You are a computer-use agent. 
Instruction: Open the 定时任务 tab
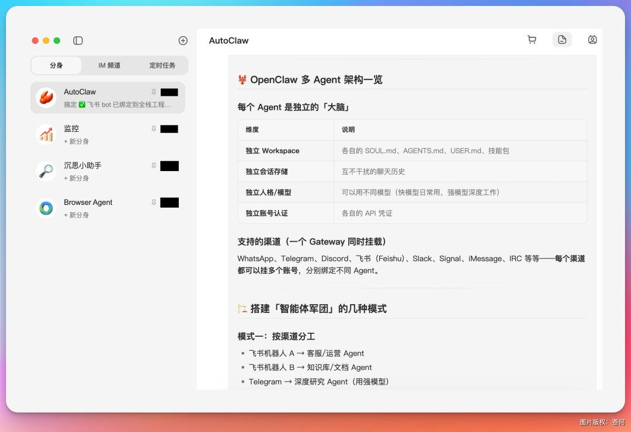pos(162,65)
